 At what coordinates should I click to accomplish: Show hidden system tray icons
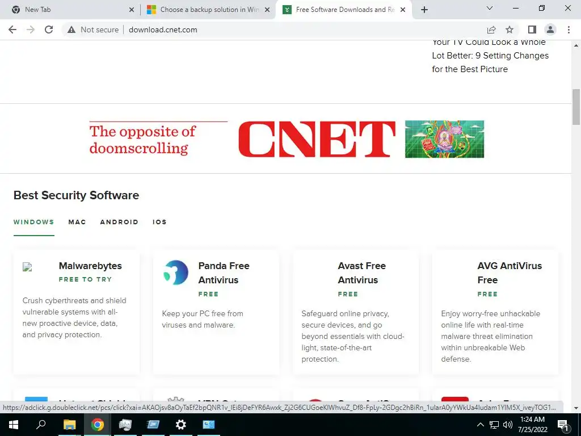(x=480, y=425)
